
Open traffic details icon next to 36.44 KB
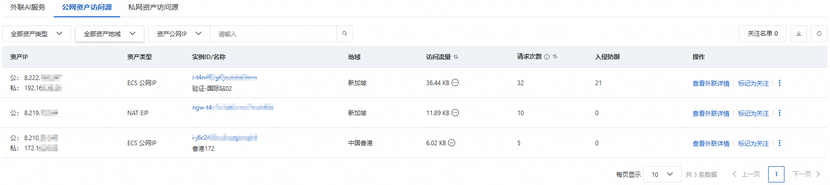(x=455, y=83)
